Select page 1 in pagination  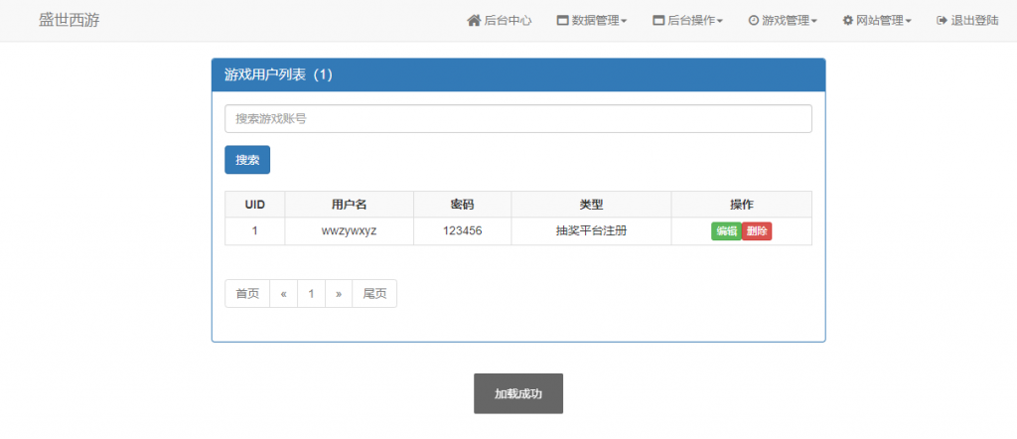click(x=311, y=294)
